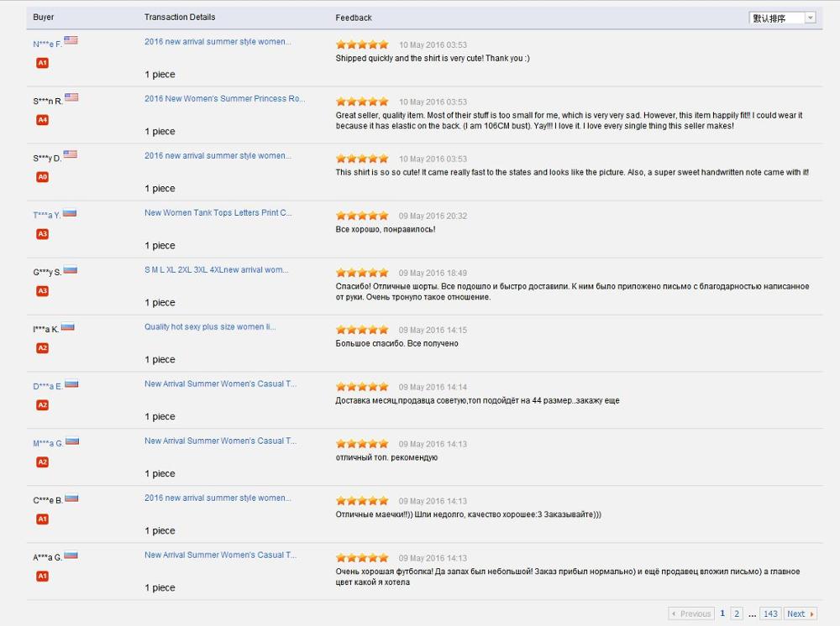Click the A2 badge under M***a G.
Viewport: 840px width, 626px height.
coord(42,462)
